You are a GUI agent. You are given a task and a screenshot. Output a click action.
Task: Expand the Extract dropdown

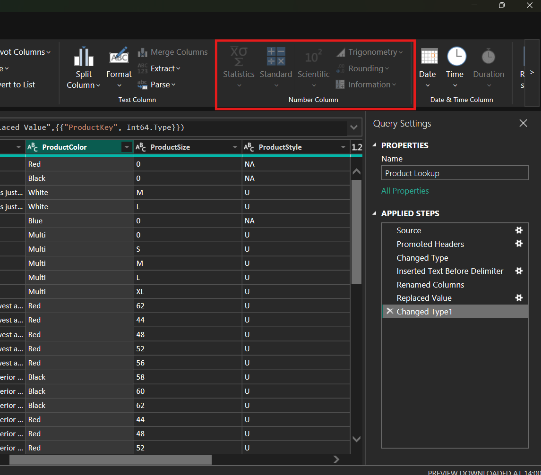165,68
